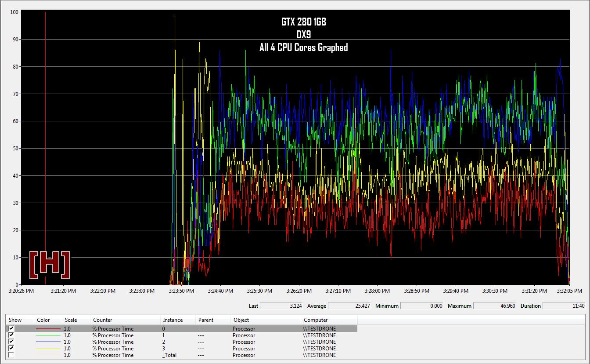Click green color line of instance 1

pyautogui.click(x=48, y=335)
